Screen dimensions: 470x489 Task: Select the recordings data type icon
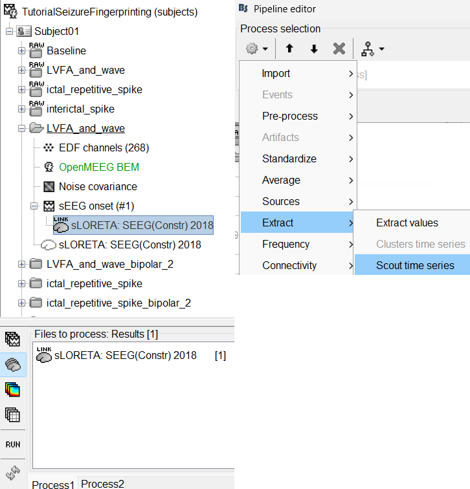tap(12, 339)
